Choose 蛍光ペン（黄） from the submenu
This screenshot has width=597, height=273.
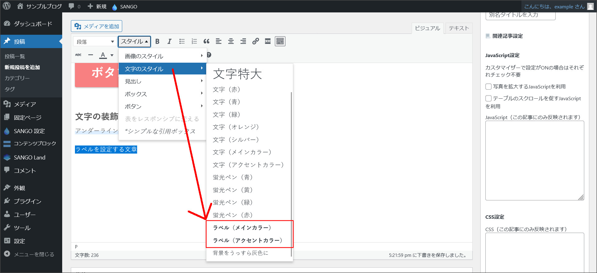point(233,190)
